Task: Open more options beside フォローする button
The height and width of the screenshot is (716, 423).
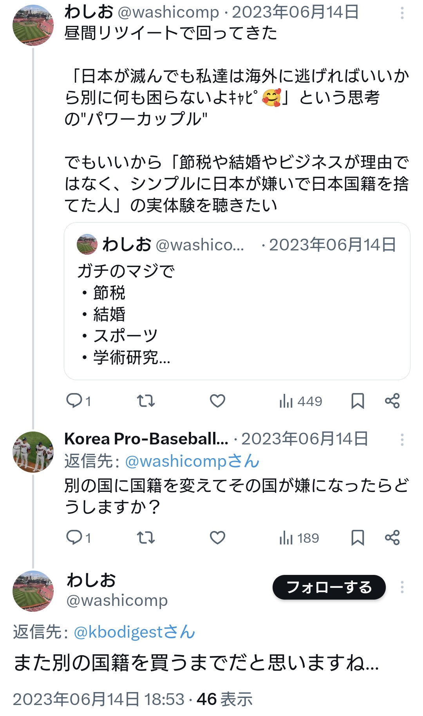Action: (402, 587)
